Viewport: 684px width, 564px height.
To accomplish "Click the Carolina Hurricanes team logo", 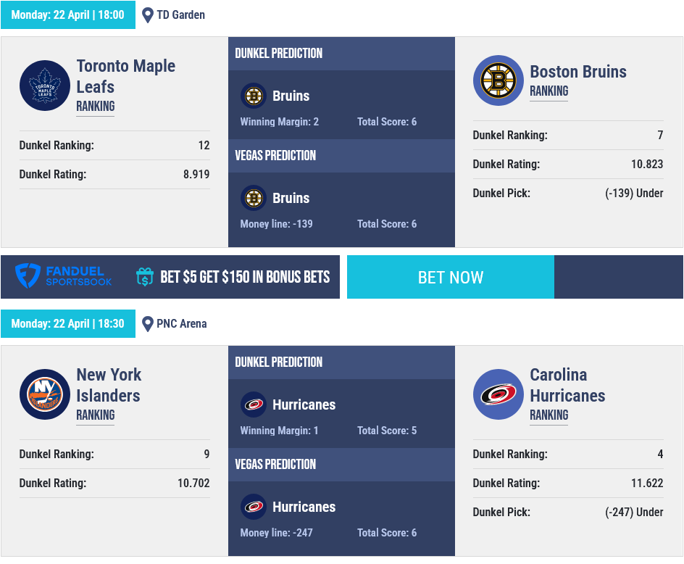I will (x=499, y=394).
